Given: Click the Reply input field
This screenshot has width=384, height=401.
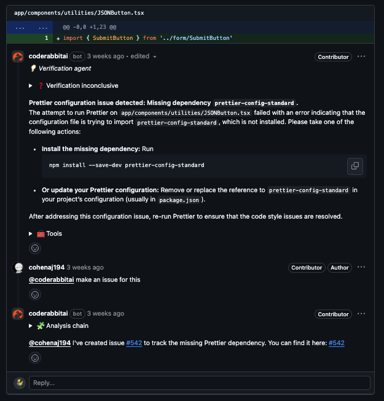Looking at the screenshot, I should click(199, 383).
